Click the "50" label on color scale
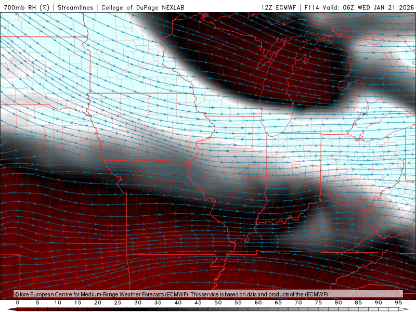 tap(218, 303)
